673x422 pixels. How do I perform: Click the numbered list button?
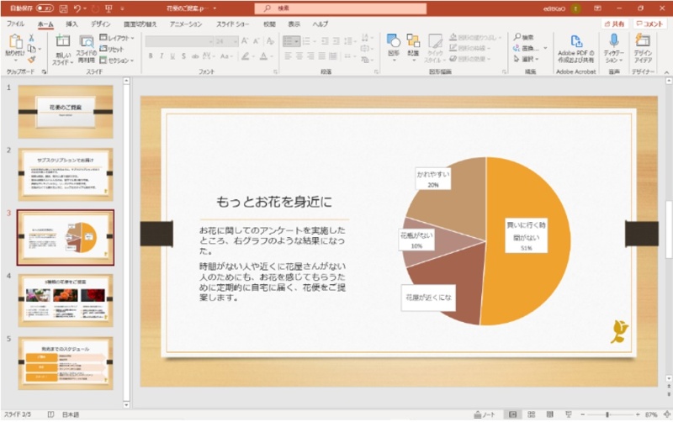306,41
